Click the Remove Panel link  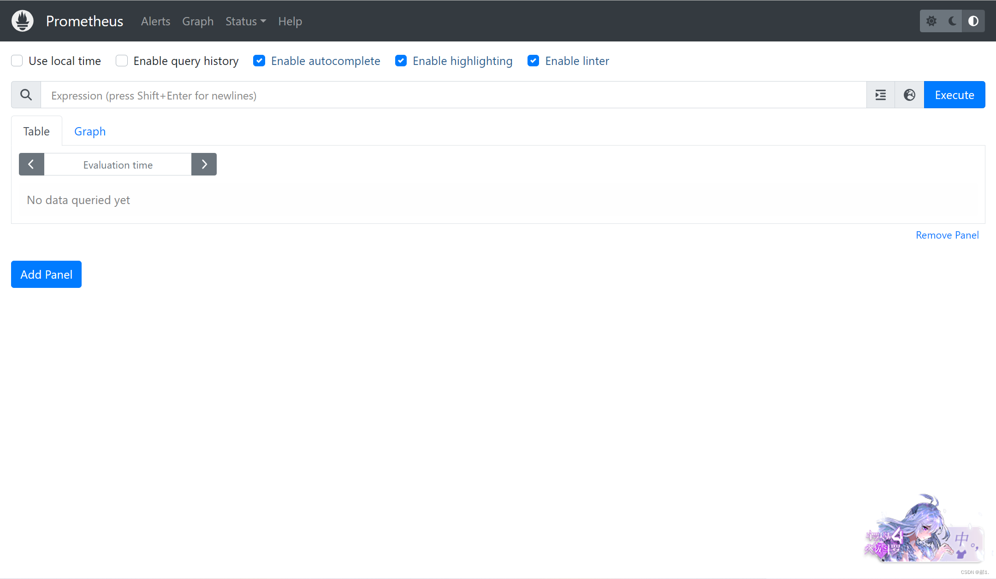(x=947, y=235)
